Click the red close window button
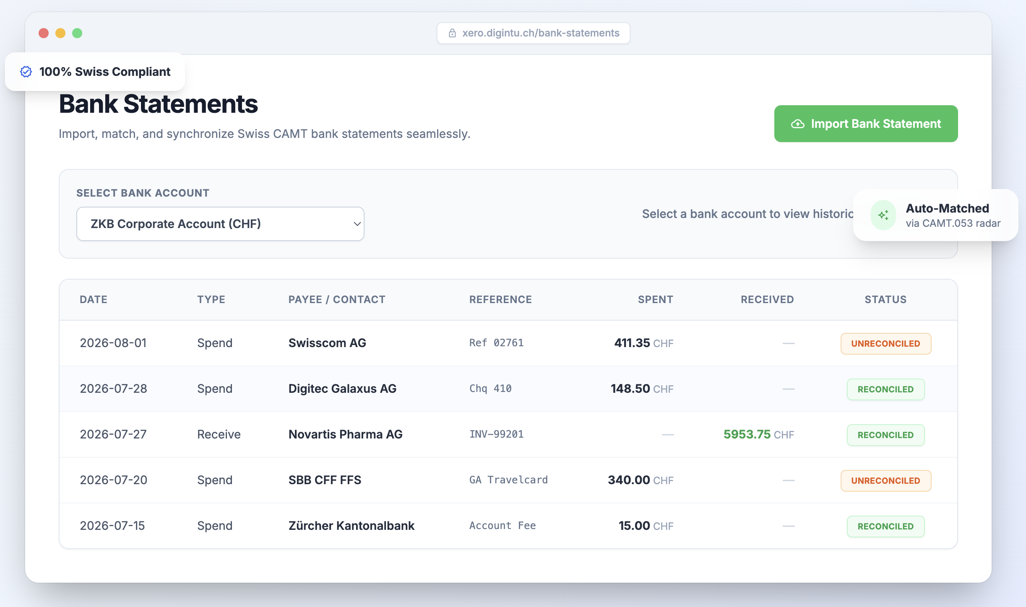 click(44, 33)
